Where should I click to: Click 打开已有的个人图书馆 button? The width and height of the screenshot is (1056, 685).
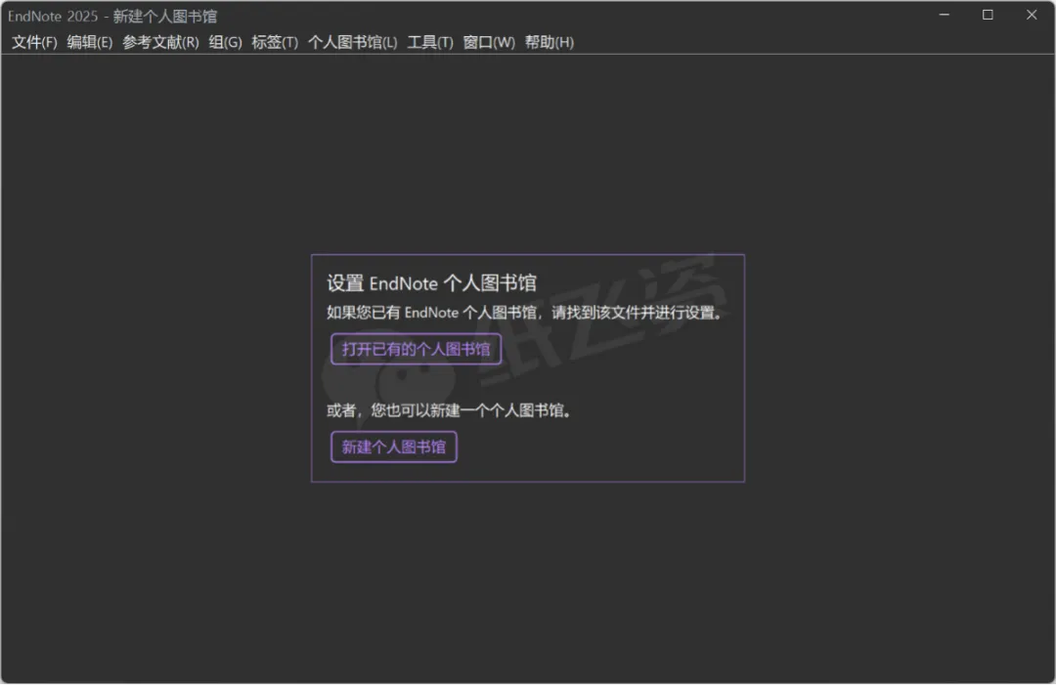[x=416, y=349]
